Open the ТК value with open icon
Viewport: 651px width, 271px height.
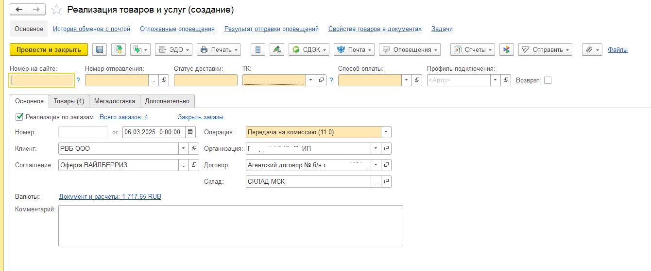coord(321,80)
